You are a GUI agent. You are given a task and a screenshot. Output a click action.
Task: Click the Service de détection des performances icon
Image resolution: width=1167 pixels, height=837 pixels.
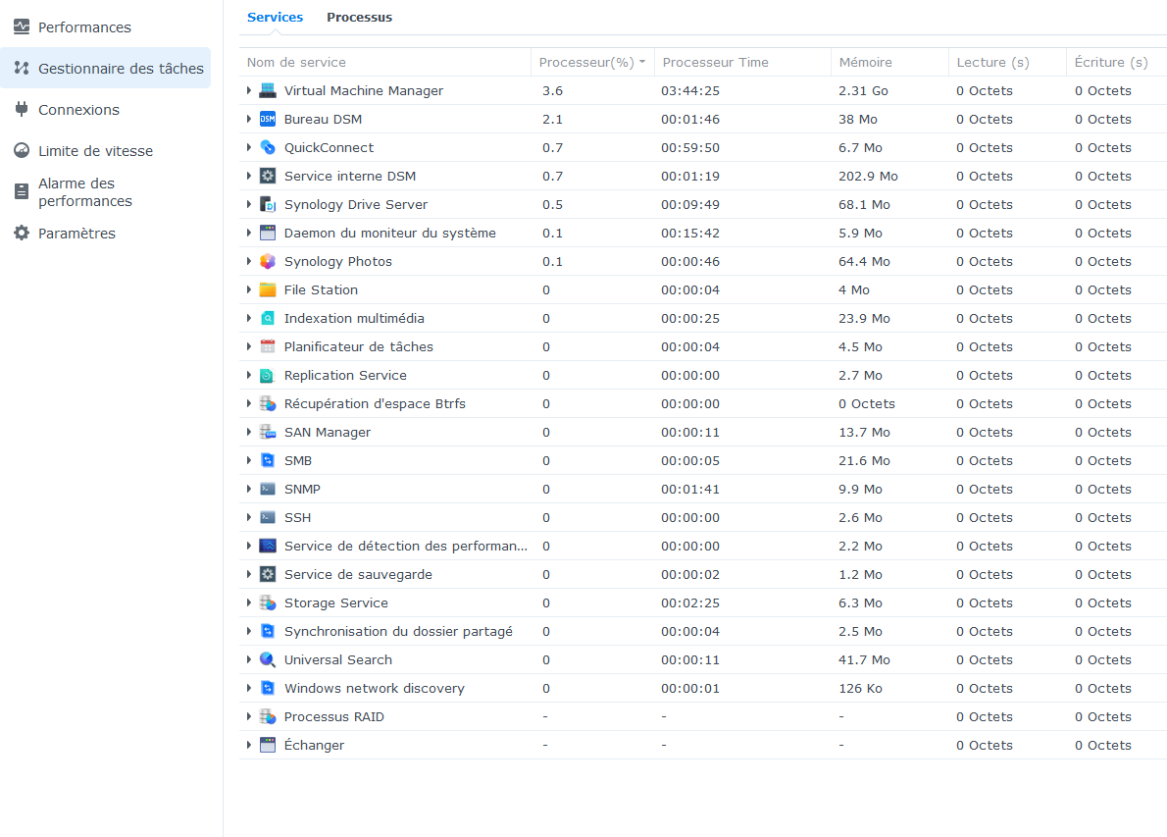coord(268,546)
